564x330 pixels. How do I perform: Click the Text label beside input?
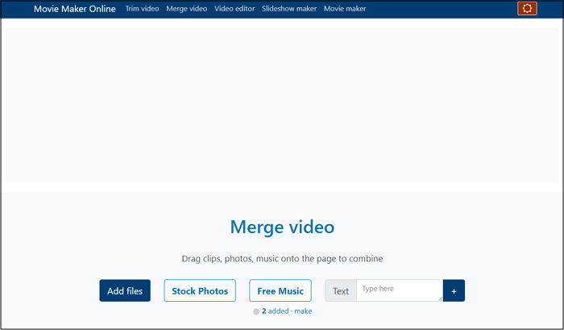pos(341,290)
